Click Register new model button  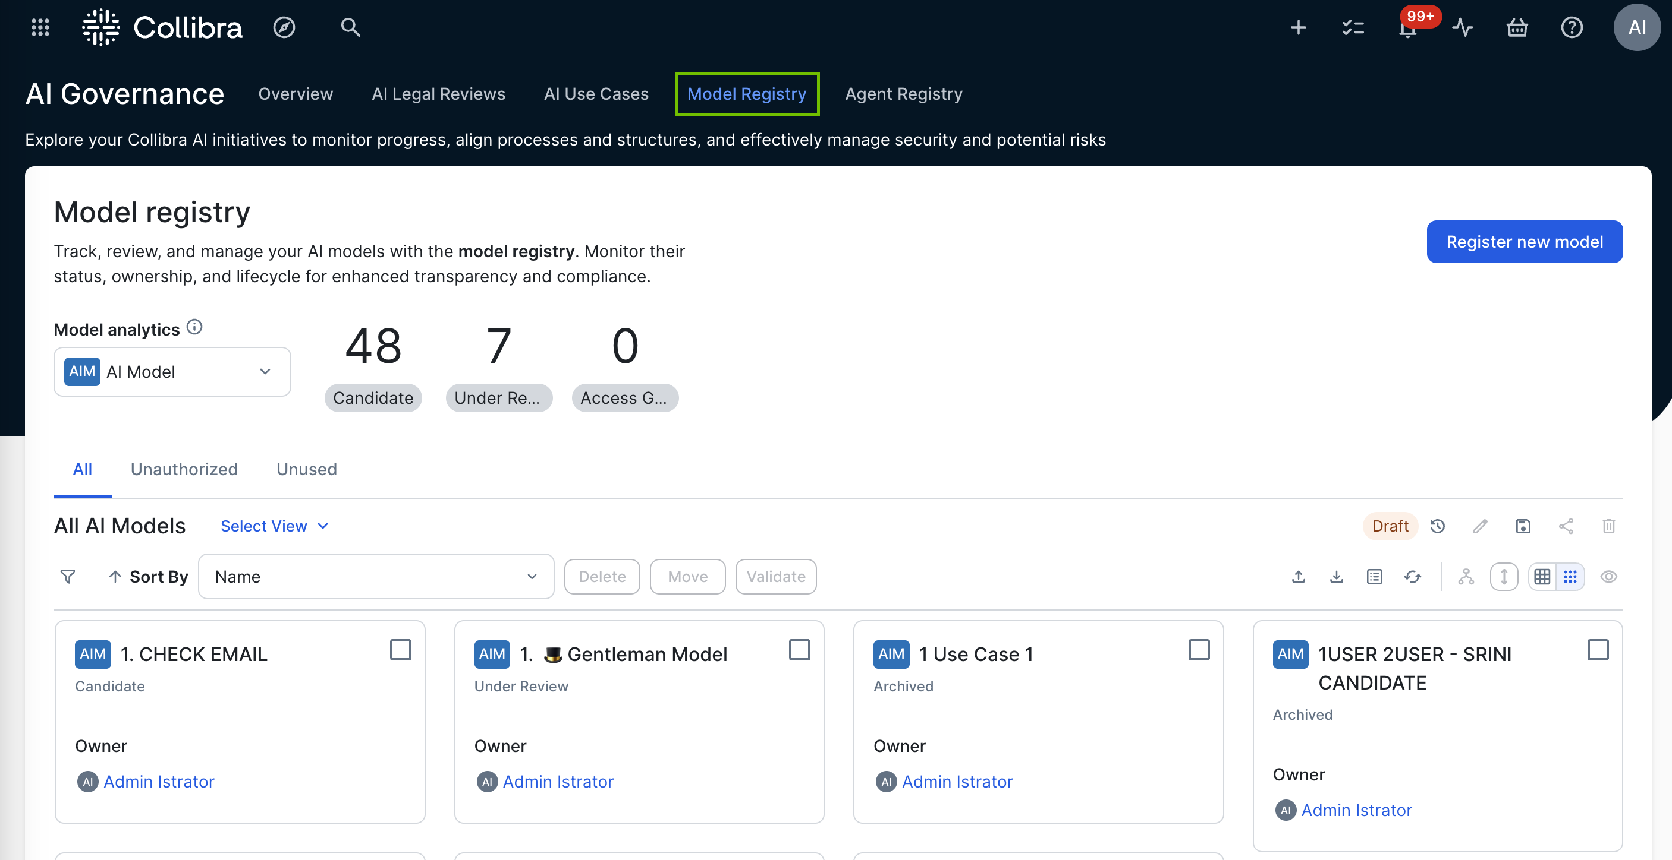[x=1525, y=242]
